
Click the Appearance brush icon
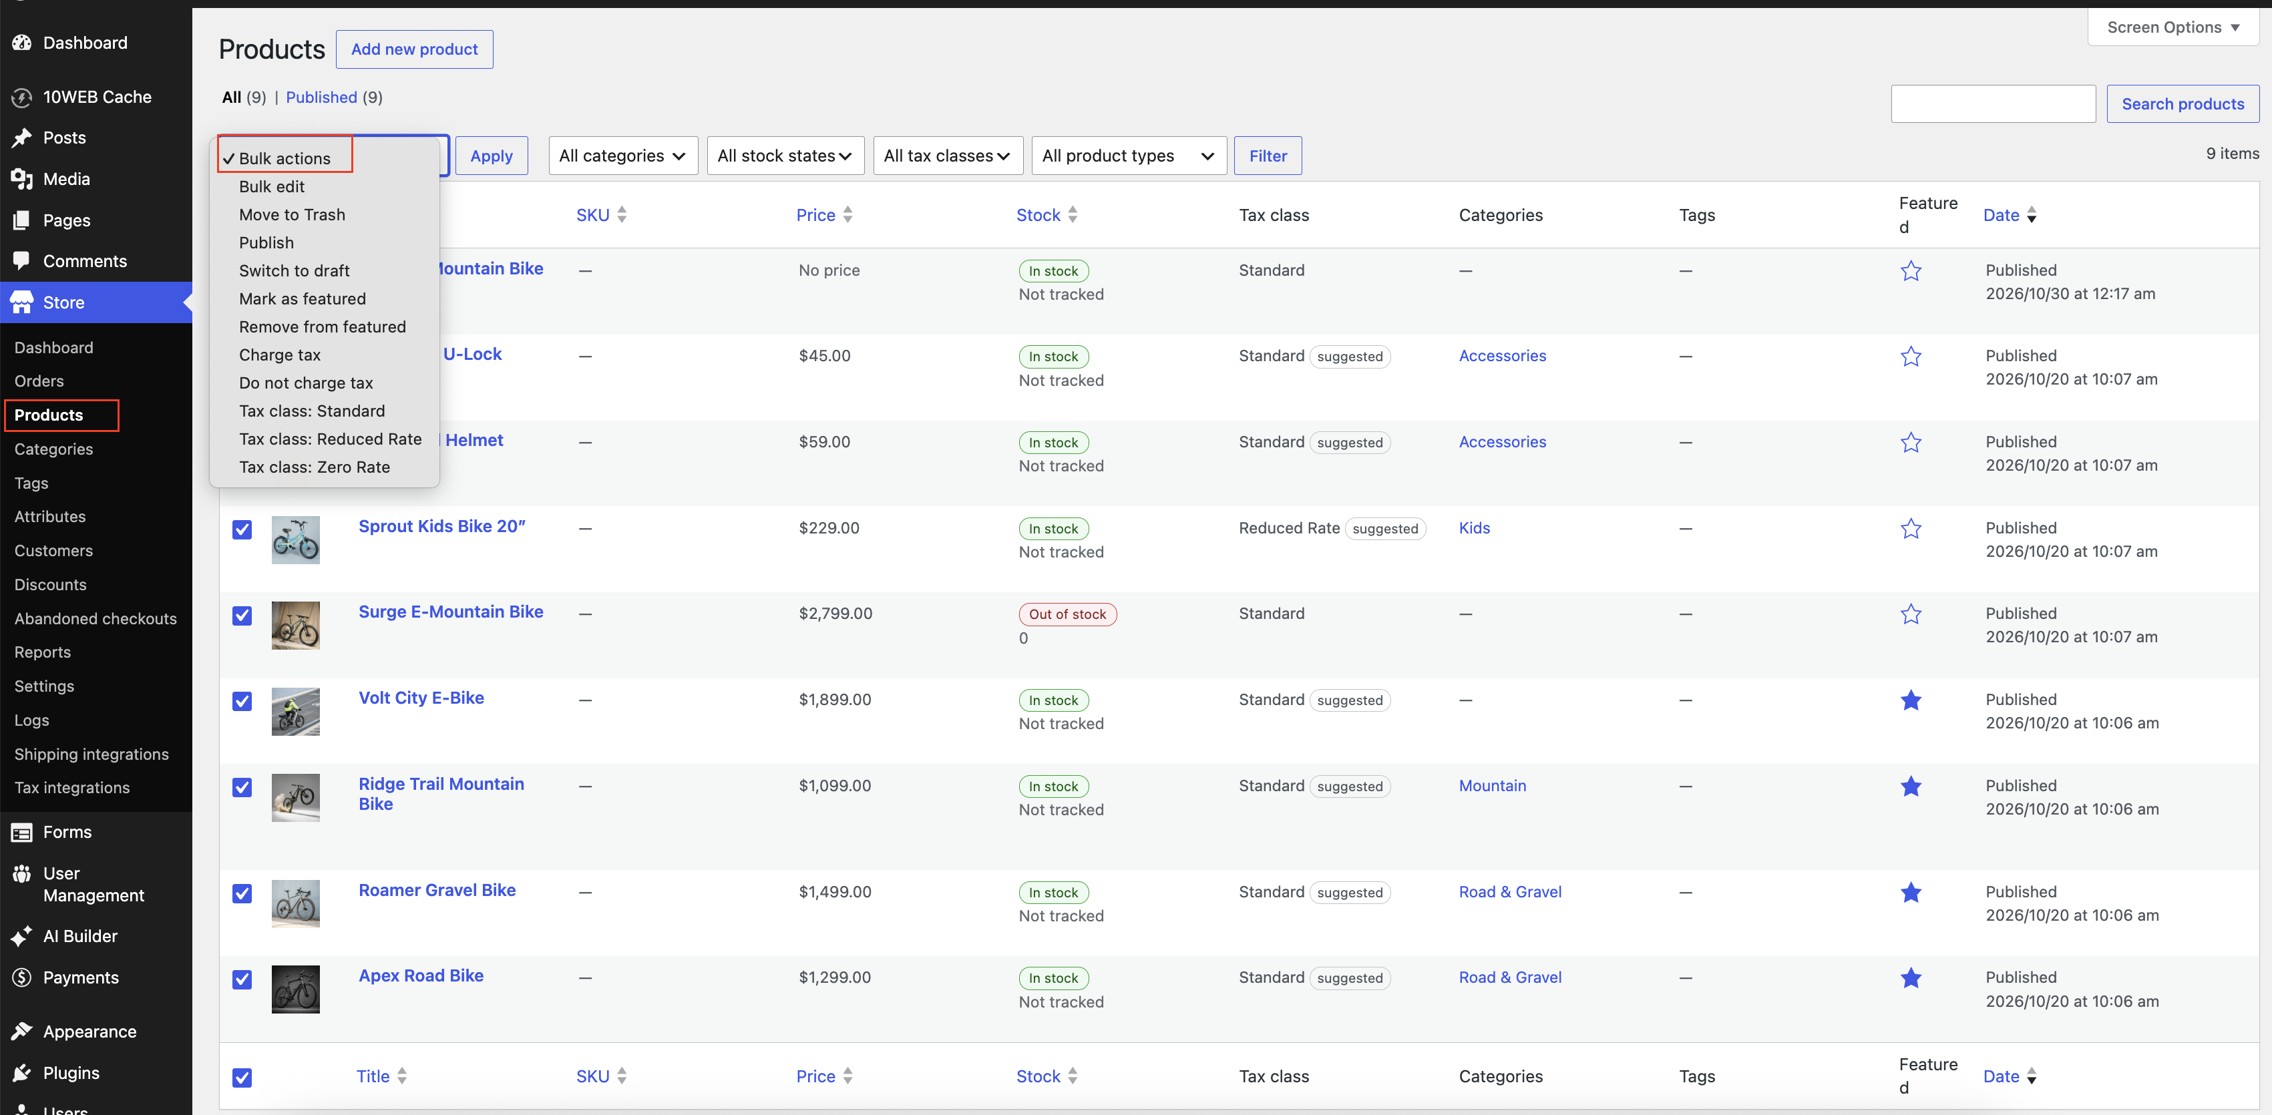click(x=22, y=1032)
